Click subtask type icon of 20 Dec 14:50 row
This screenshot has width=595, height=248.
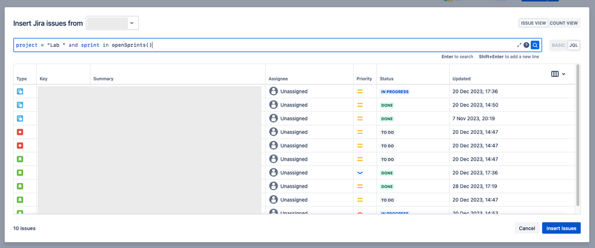(x=20, y=105)
